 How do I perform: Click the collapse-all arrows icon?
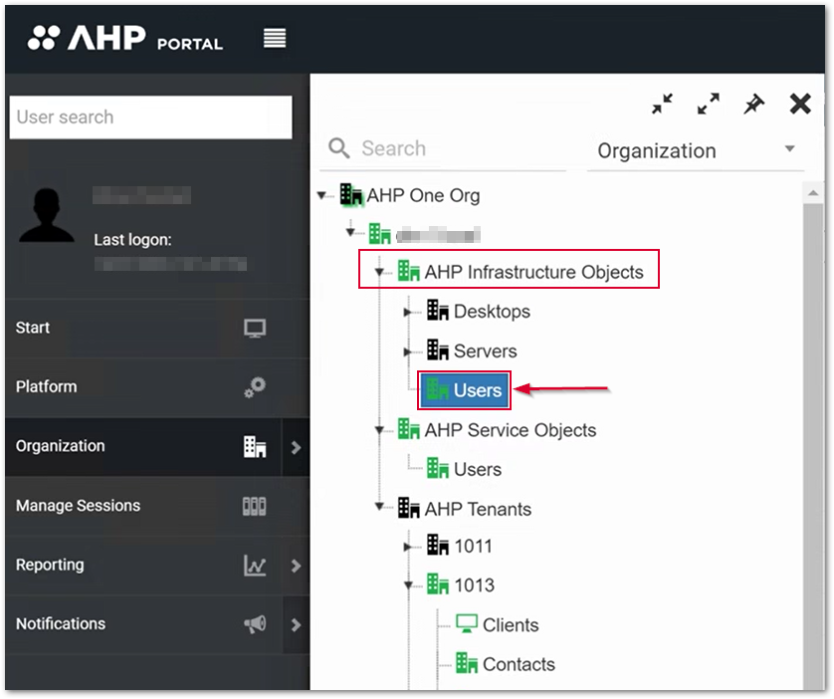[662, 104]
